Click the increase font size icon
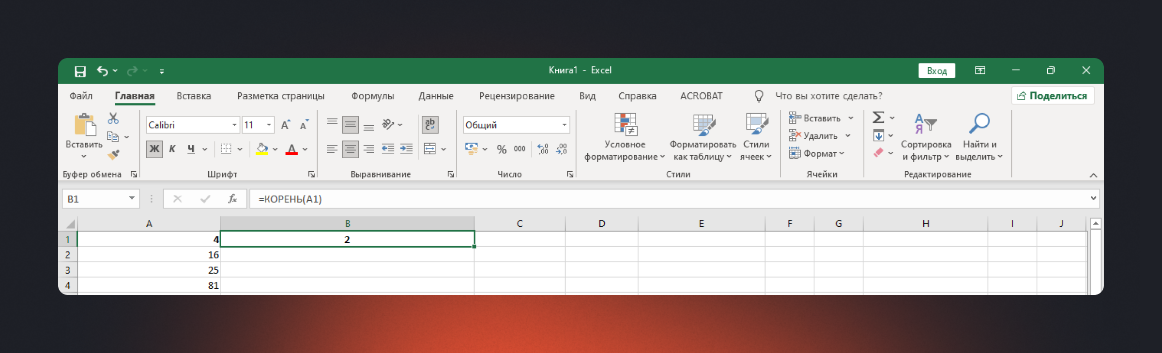 click(x=286, y=125)
